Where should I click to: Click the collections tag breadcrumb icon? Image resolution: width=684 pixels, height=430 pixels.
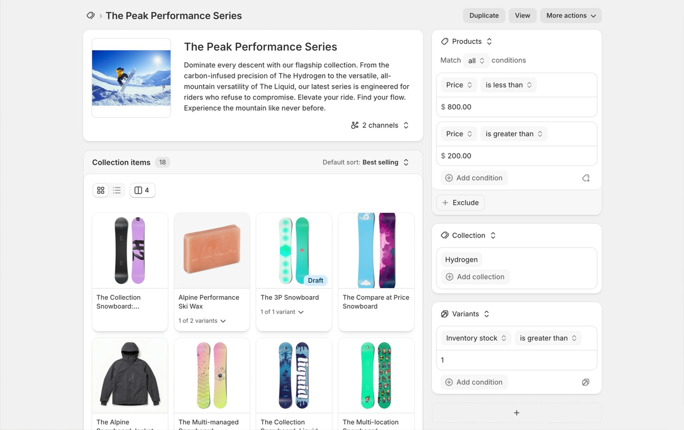(x=90, y=15)
